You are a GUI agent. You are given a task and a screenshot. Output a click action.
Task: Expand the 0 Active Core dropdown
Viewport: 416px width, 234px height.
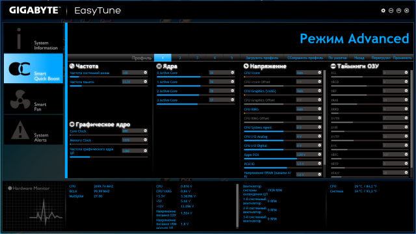pos(233,72)
